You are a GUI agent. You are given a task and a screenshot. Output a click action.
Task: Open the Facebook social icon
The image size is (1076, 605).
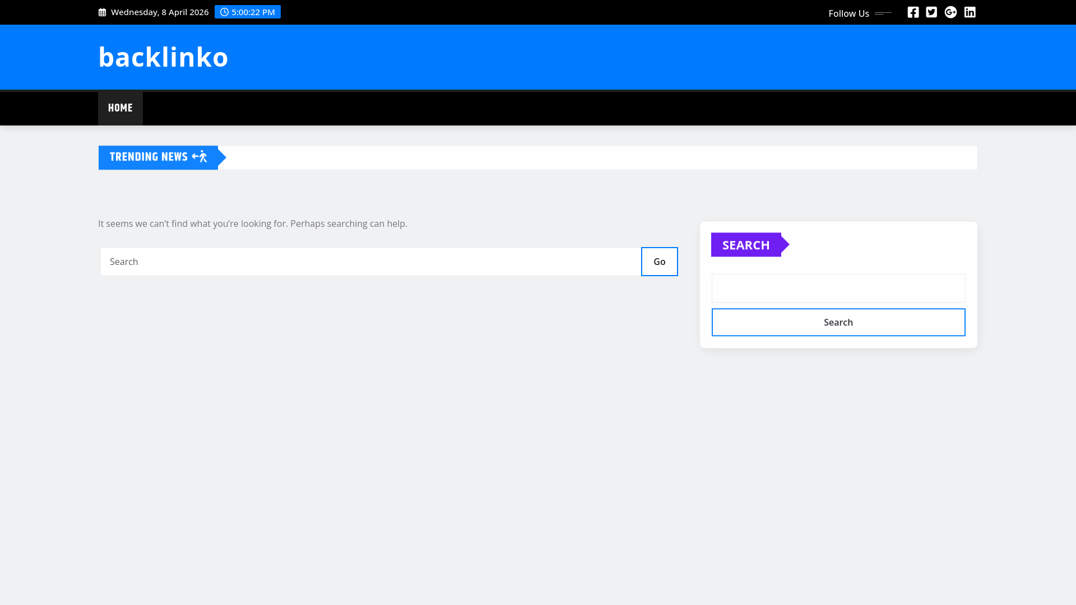[x=913, y=12]
